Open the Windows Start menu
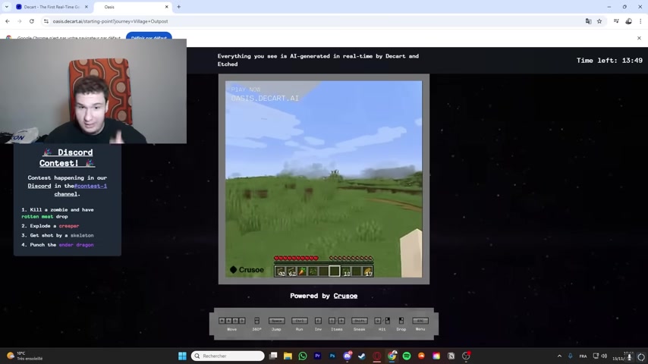Image resolution: width=648 pixels, height=364 pixels. click(x=182, y=356)
